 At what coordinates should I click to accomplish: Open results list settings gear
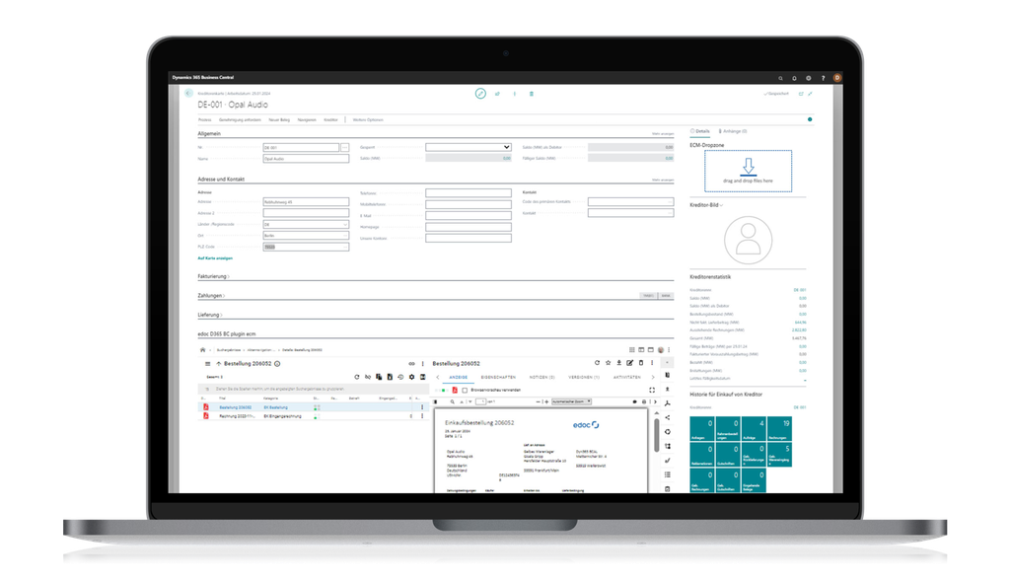click(411, 377)
